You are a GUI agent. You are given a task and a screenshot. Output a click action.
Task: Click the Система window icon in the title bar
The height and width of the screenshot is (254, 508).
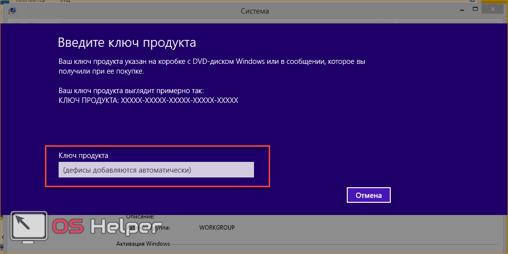(12, 11)
